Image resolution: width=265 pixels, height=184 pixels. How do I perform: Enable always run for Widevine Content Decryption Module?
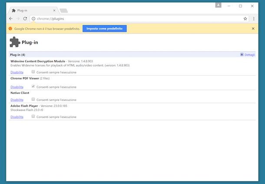click(x=33, y=72)
